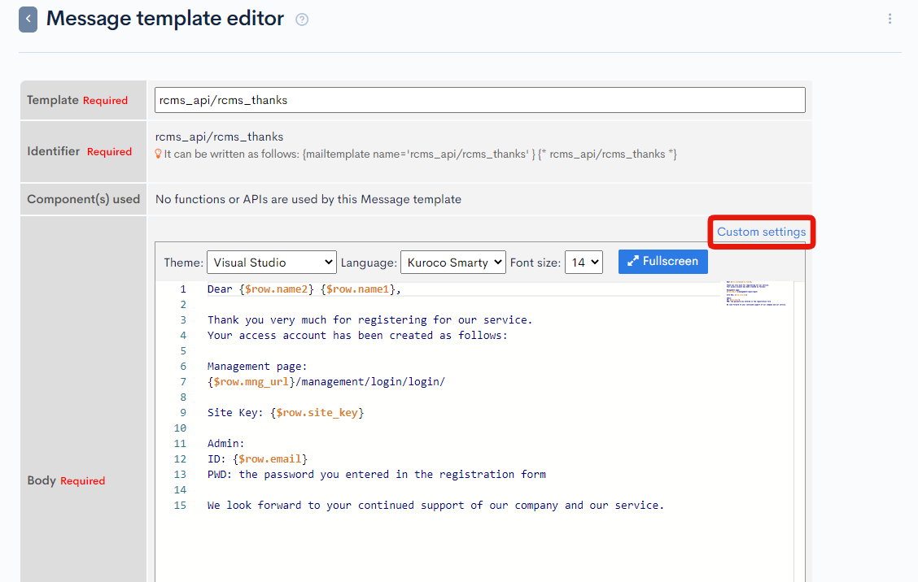The height and width of the screenshot is (582, 918).
Task: Click the 'Management page:' line in the editor
Action: point(257,367)
